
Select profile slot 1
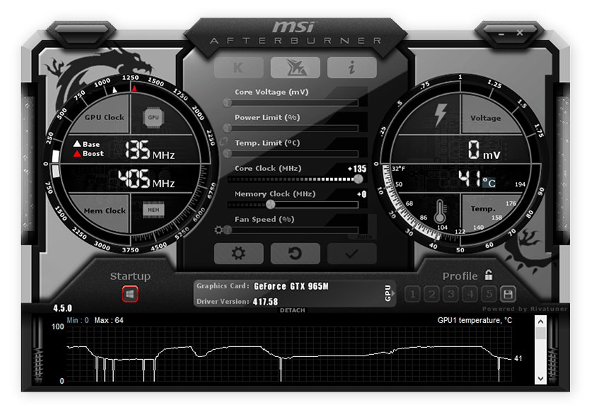click(412, 294)
